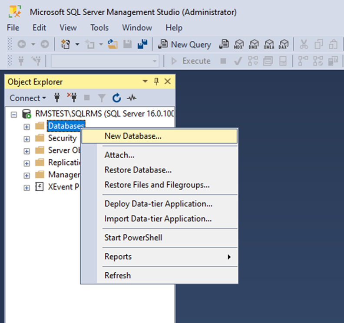Click the DMX query icon
This screenshot has height=323, width=344.
point(254,44)
